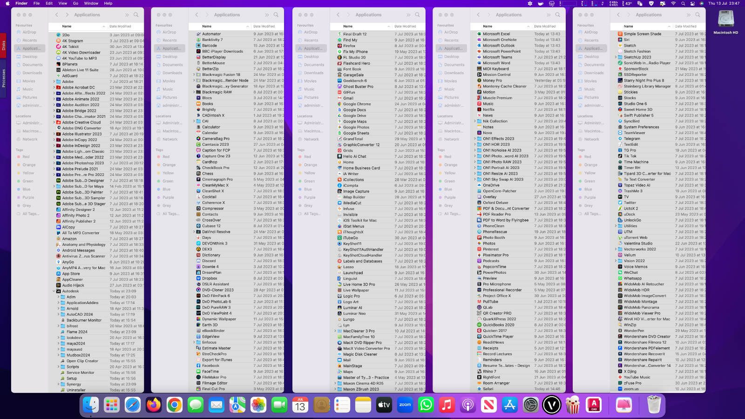The image size is (745, 419).
Task: Expand the Nik Collection folder
Action: [x=475, y=121]
